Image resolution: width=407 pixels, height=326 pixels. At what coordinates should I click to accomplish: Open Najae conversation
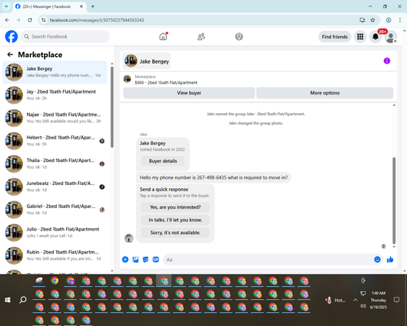pyautogui.click(x=55, y=118)
